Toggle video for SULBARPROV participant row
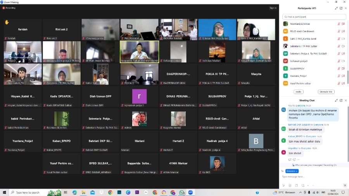349x196 pixels. 343,69
